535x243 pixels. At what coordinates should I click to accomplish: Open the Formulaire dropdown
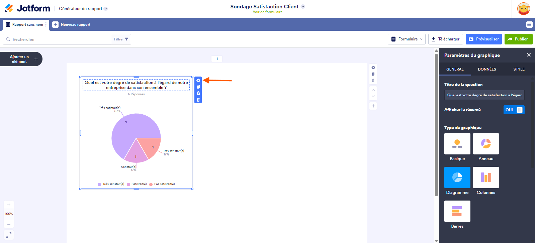(x=407, y=39)
